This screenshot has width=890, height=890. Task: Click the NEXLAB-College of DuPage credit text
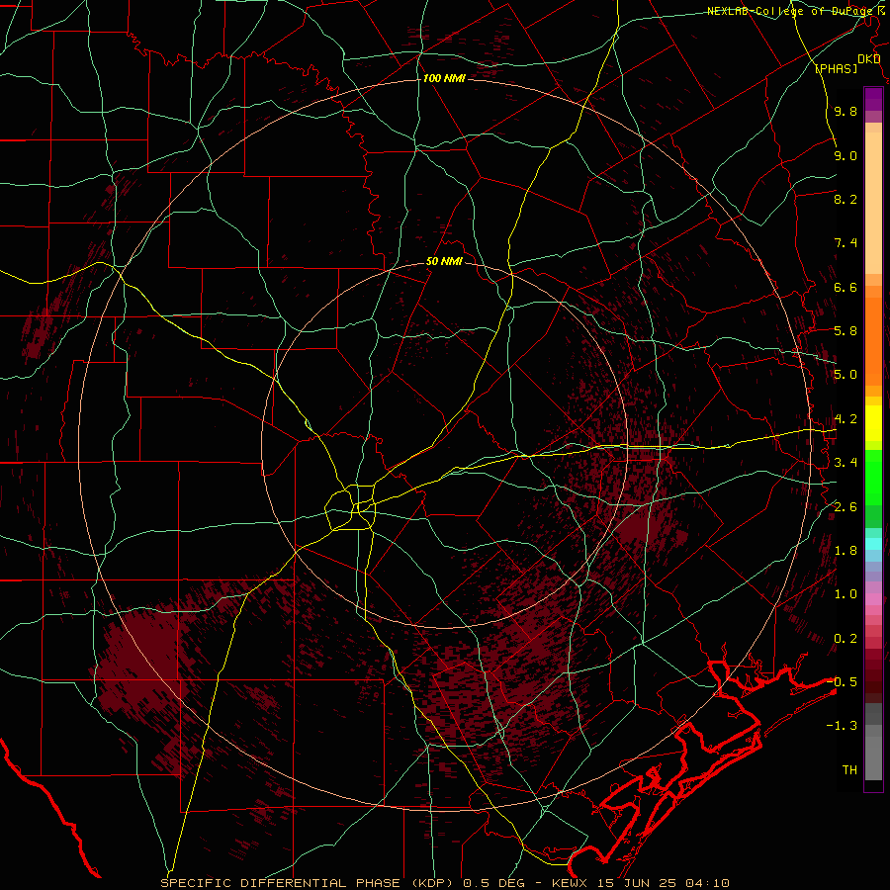(791, 11)
